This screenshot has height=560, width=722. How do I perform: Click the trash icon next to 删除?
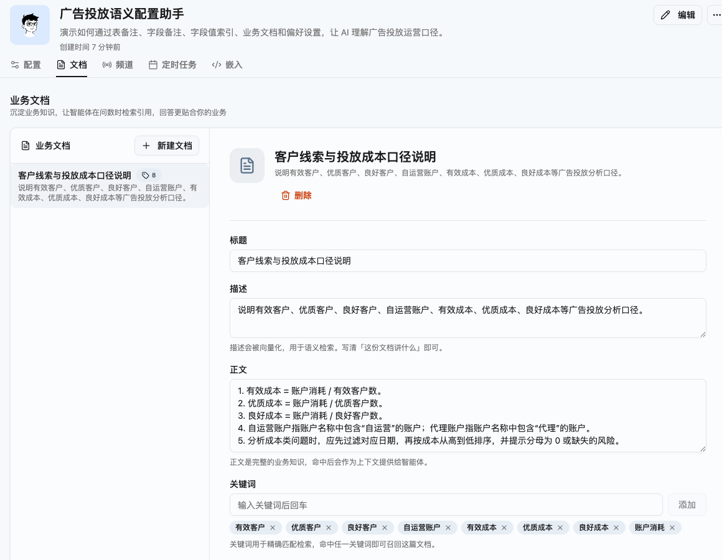tap(286, 195)
